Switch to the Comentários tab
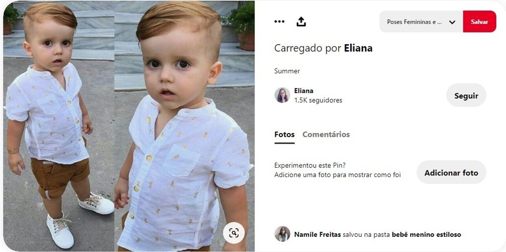 pyautogui.click(x=326, y=135)
